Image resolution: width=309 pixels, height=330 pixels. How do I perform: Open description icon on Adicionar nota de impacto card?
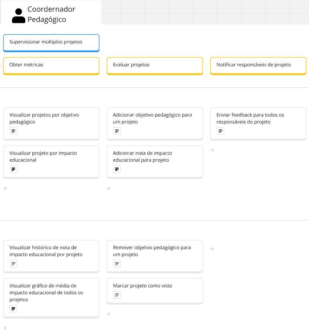[x=117, y=169]
